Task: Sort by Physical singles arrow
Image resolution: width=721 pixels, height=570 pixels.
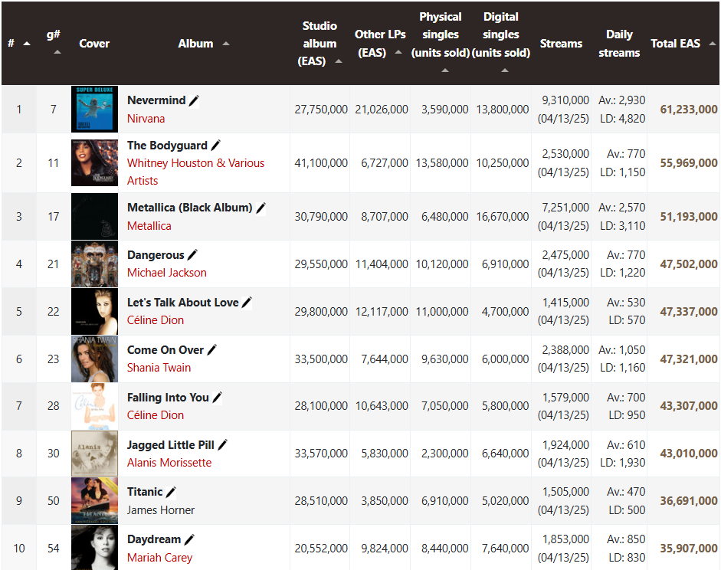Action: 444,70
